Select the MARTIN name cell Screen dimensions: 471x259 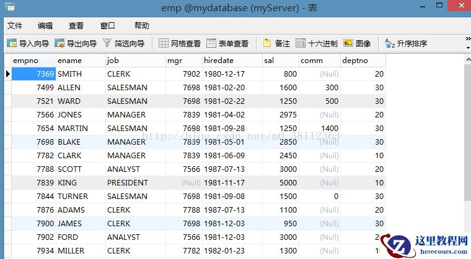tap(81, 129)
